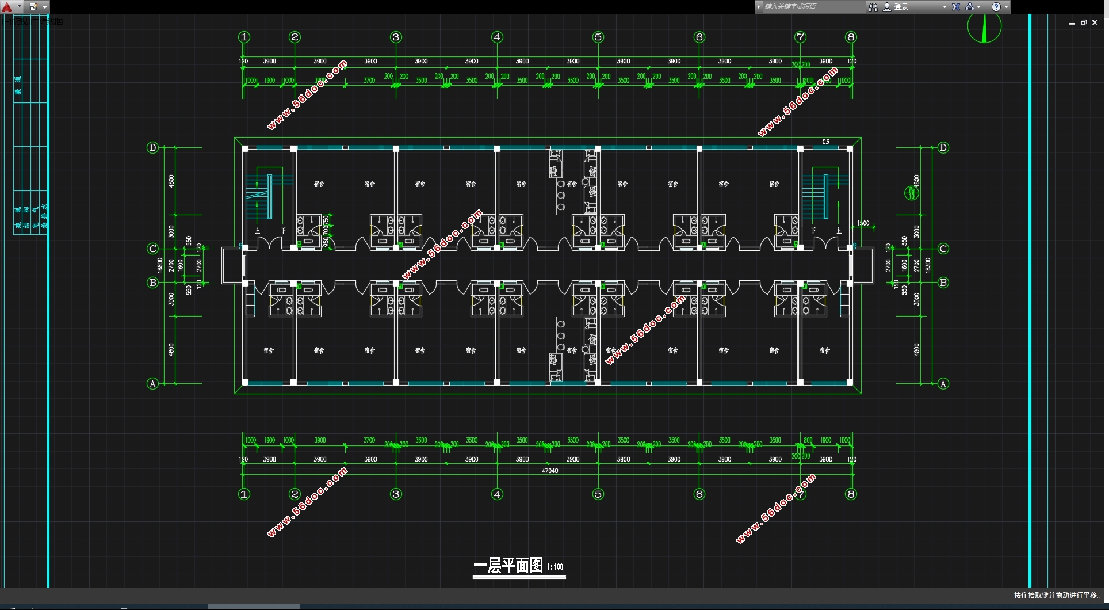Click the search keyword input field
1109x610 pixels.
(812, 7)
